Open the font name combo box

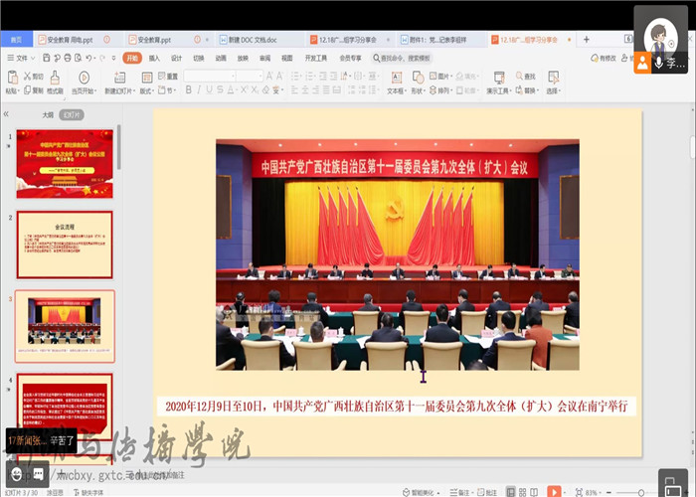pos(210,76)
